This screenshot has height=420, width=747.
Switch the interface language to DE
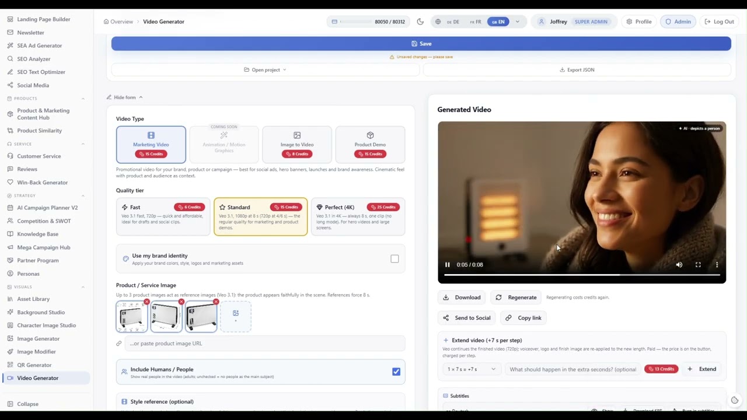(453, 22)
